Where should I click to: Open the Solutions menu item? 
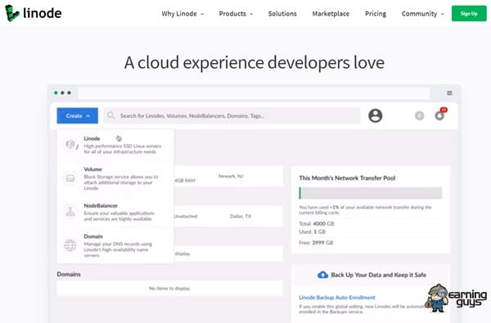282,14
